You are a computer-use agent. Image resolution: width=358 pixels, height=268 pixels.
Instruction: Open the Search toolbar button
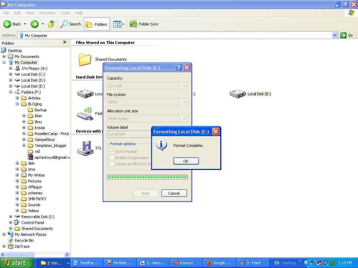70,24
